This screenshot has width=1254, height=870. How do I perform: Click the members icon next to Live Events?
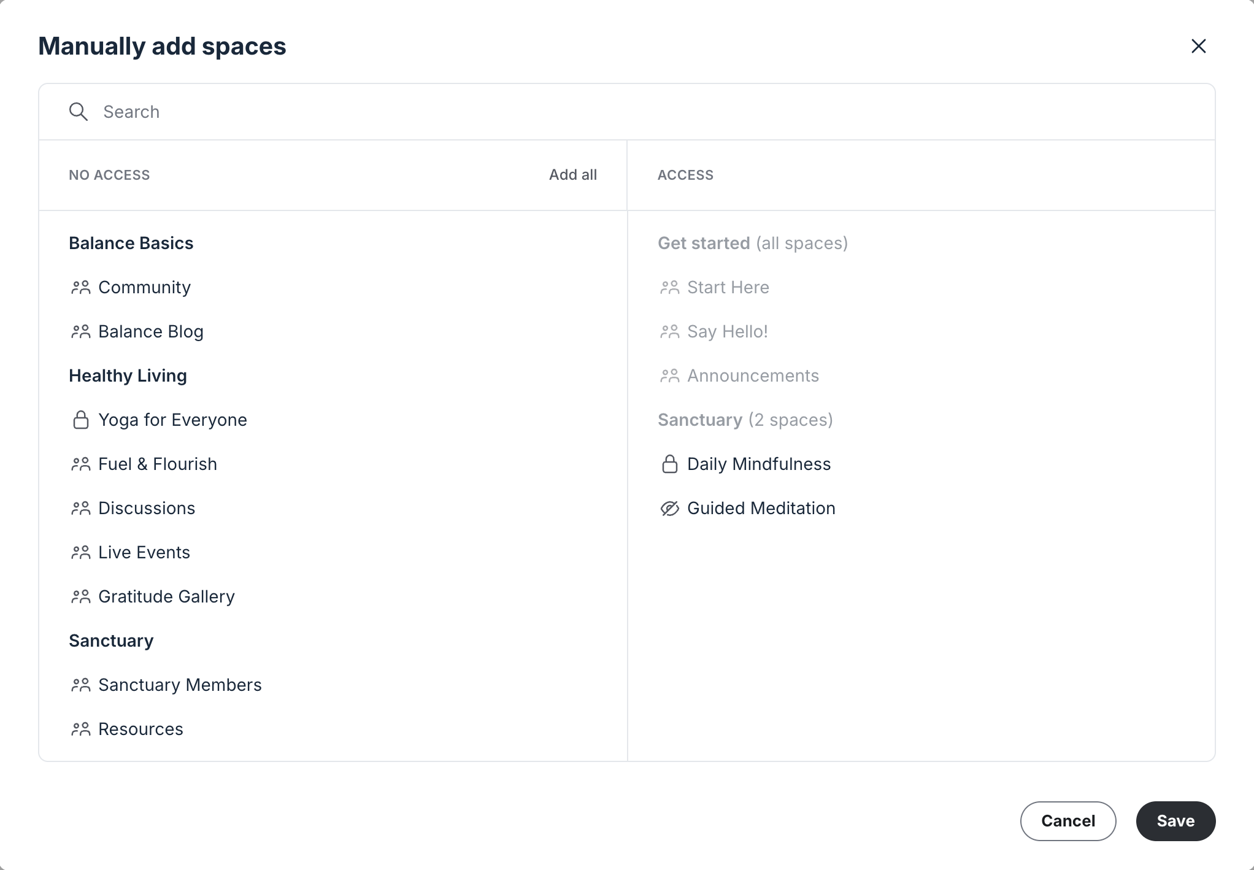coord(82,552)
